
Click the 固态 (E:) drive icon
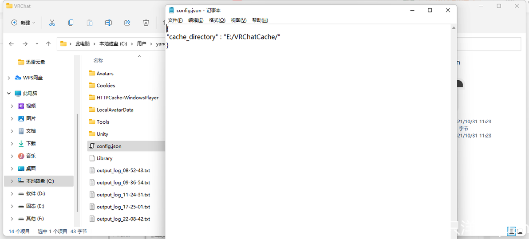pyautogui.click(x=21, y=206)
